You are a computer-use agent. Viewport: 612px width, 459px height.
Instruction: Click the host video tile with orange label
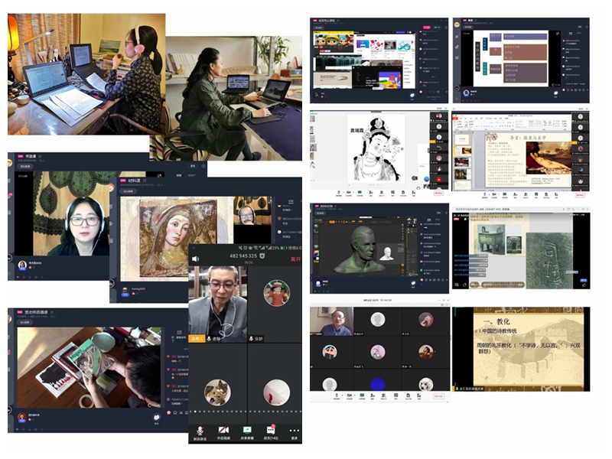click(217, 302)
